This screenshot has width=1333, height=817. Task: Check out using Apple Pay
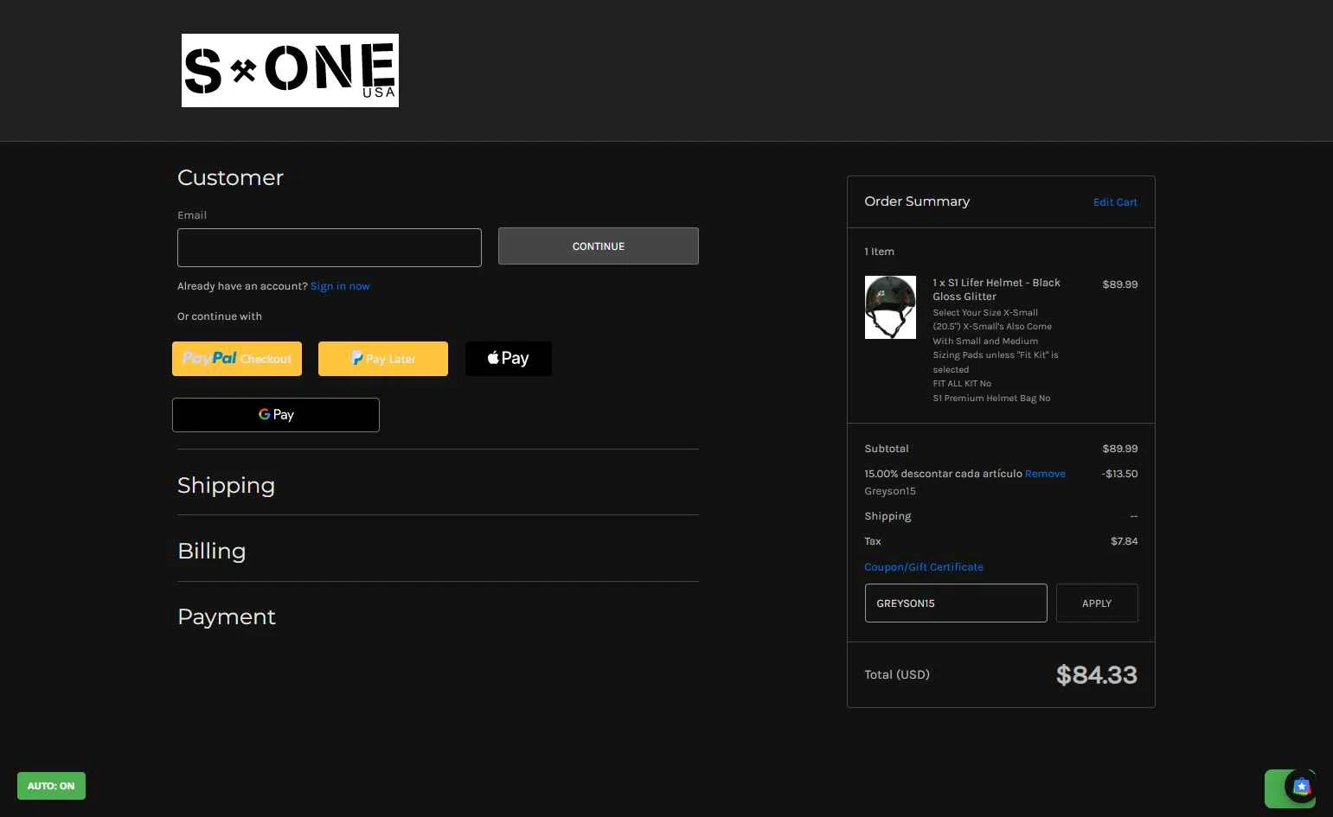tap(509, 359)
